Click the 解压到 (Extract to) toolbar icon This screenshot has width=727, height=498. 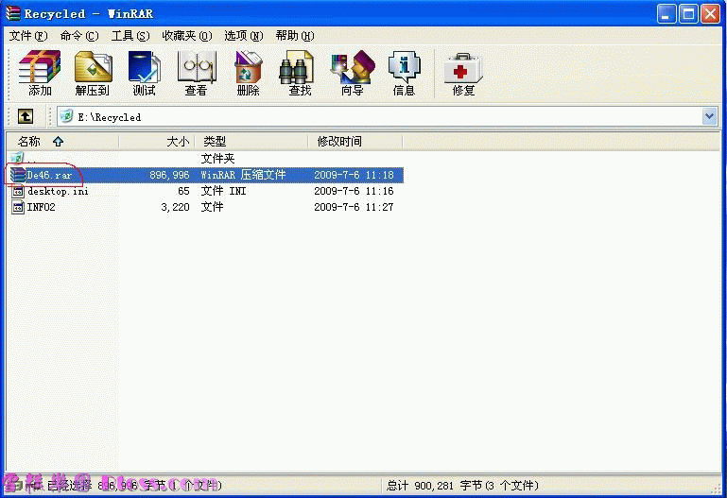[x=94, y=67]
